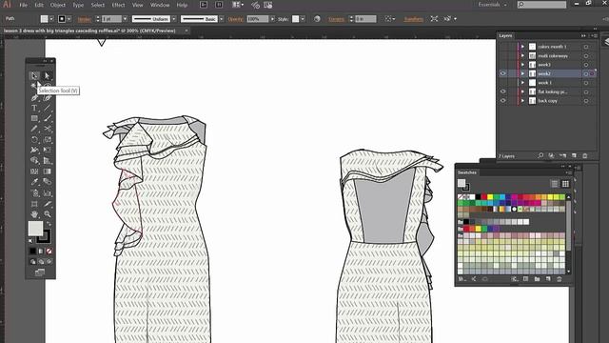Select the Rectangle tool

[x=34, y=118]
